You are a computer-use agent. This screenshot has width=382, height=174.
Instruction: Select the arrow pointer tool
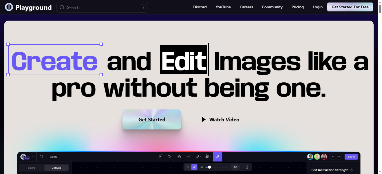[170, 157]
